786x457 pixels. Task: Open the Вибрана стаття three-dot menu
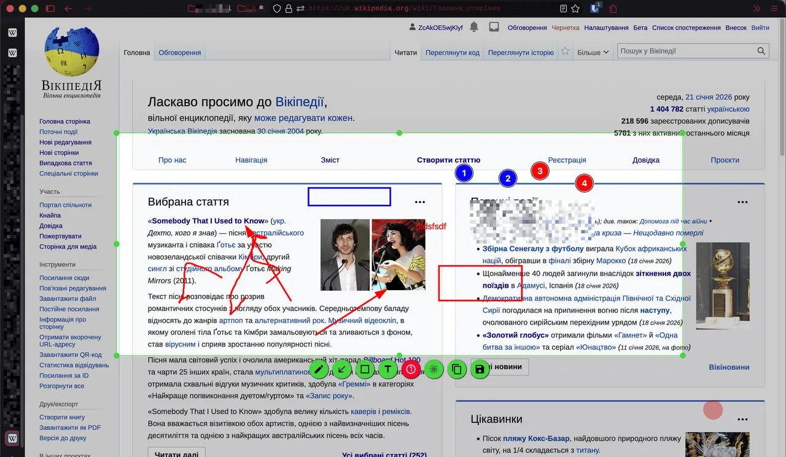click(x=420, y=202)
